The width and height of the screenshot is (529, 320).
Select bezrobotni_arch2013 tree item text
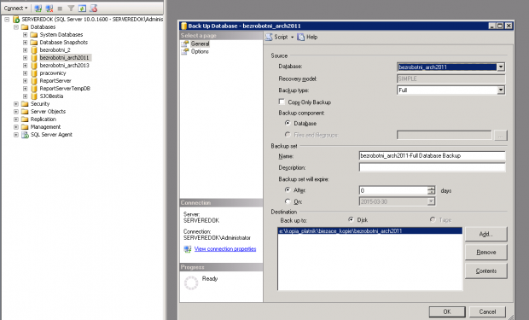(x=64, y=66)
